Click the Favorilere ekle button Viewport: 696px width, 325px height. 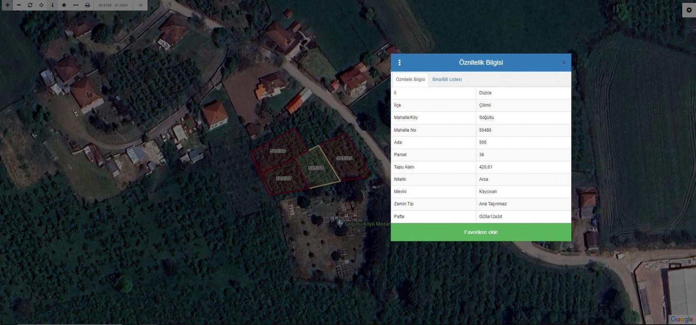click(481, 232)
